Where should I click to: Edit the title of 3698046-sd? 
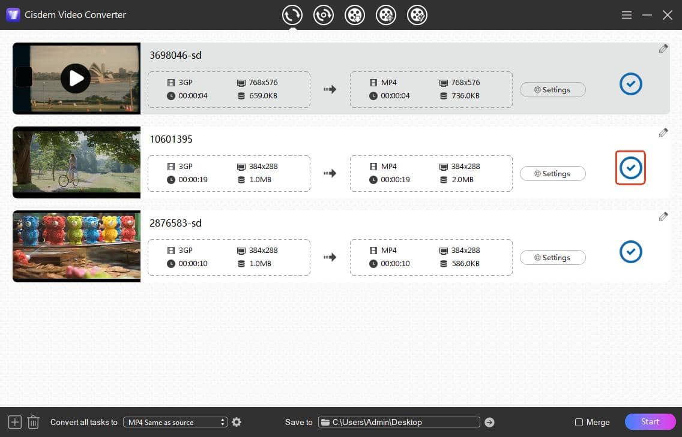coord(663,49)
